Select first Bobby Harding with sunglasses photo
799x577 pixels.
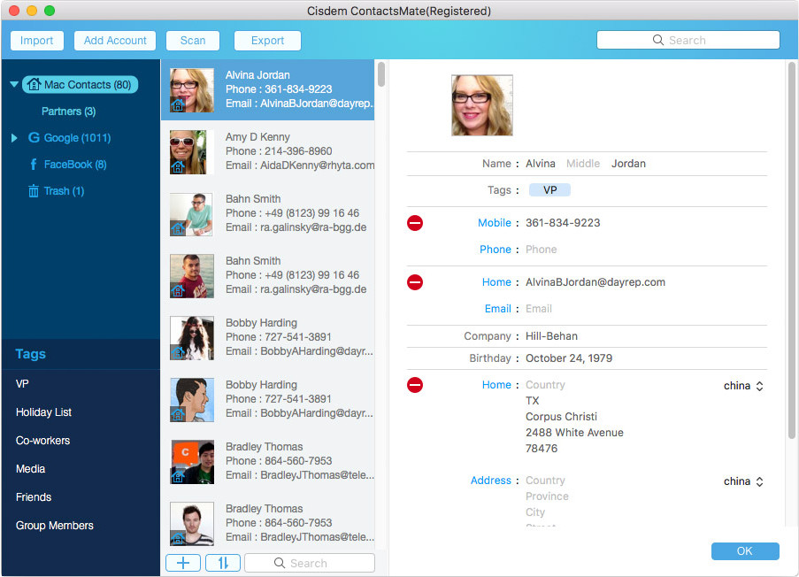(267, 337)
